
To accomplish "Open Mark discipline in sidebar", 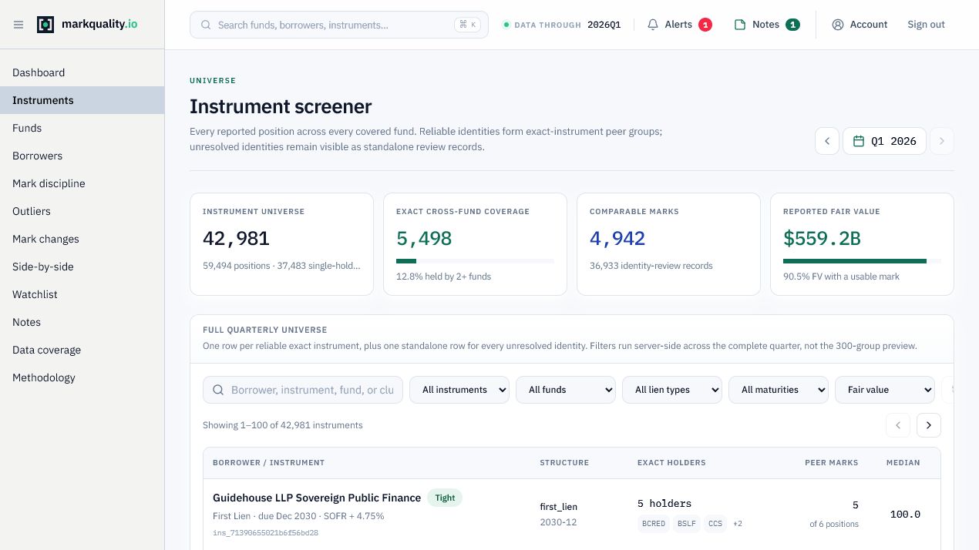I will 82,183.
